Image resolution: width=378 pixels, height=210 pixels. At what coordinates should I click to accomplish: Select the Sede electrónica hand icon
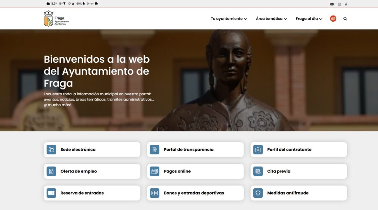coord(51,149)
